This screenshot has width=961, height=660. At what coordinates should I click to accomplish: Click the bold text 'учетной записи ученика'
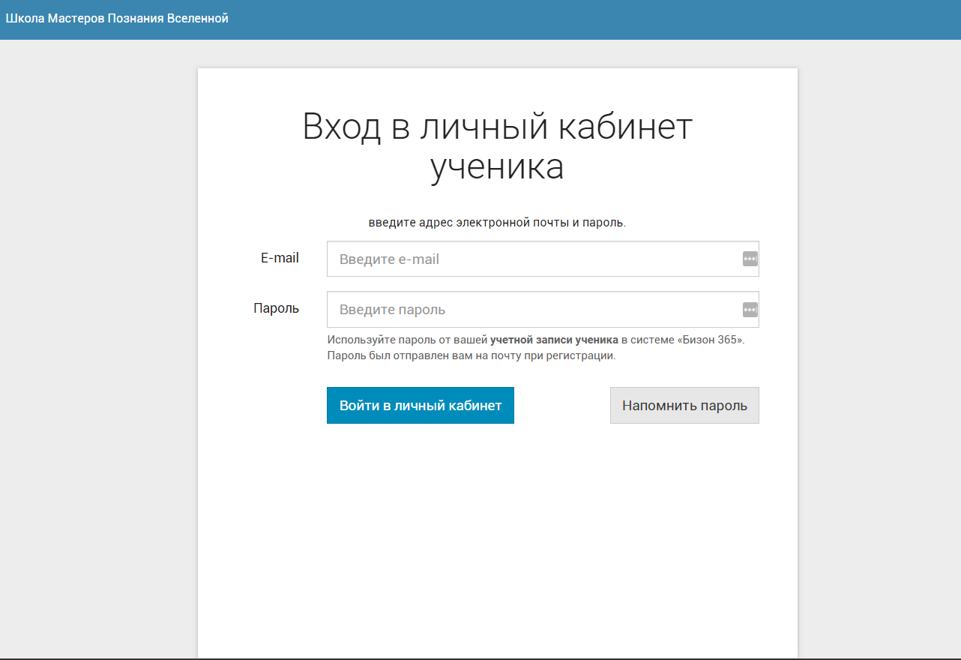pos(554,340)
